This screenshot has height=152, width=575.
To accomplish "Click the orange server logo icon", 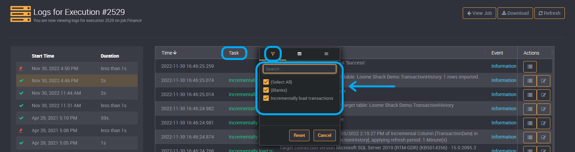I will [x=21, y=14].
